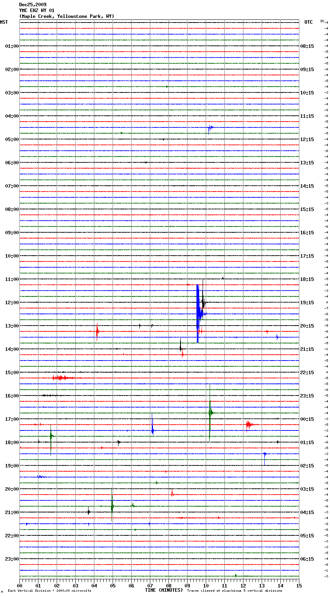Select the '03:00' MST hour label
330x596 pixels.
pos(12,93)
